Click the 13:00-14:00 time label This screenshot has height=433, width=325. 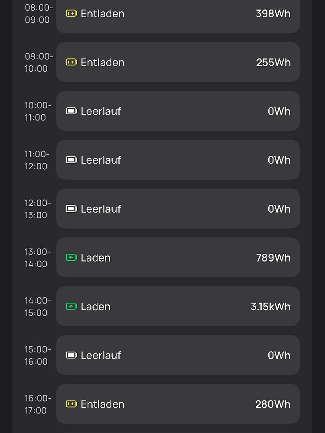pyautogui.click(x=38, y=258)
